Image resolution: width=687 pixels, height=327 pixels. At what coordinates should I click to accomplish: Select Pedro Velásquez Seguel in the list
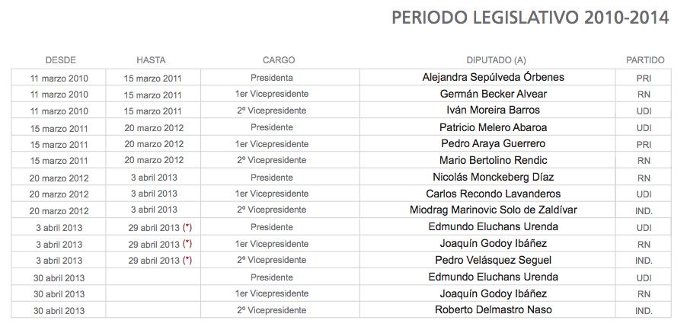pos(493,260)
